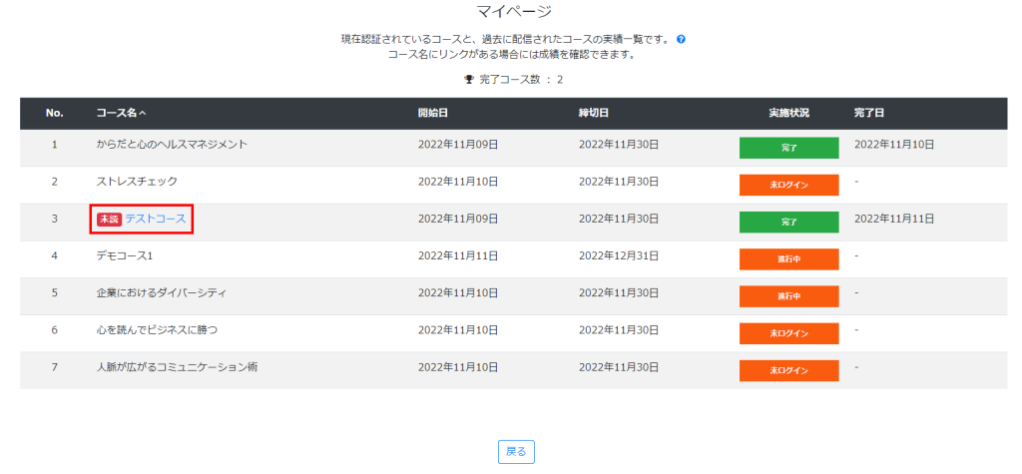Screen dimensions: 1022x474
Task: Click the 開始日 column header
Action: 432,113
